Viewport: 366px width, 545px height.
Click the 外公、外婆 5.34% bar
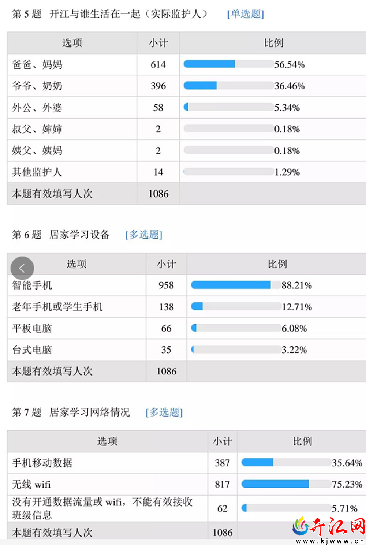(228, 107)
